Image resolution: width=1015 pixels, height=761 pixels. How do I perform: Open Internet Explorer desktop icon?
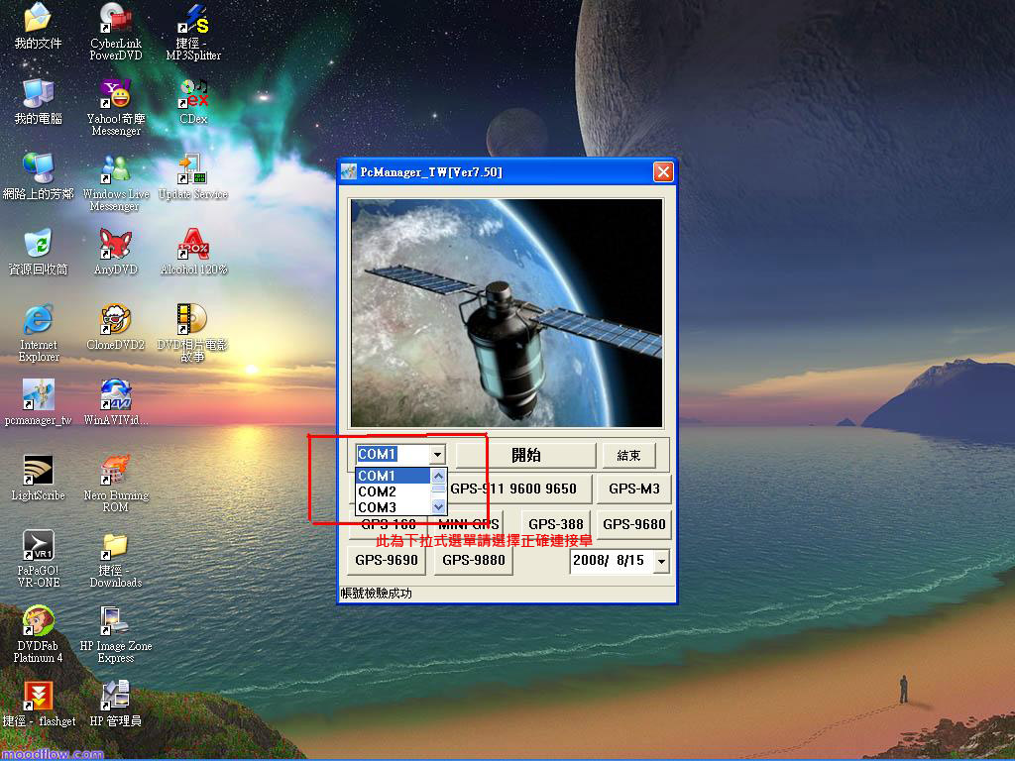38,320
